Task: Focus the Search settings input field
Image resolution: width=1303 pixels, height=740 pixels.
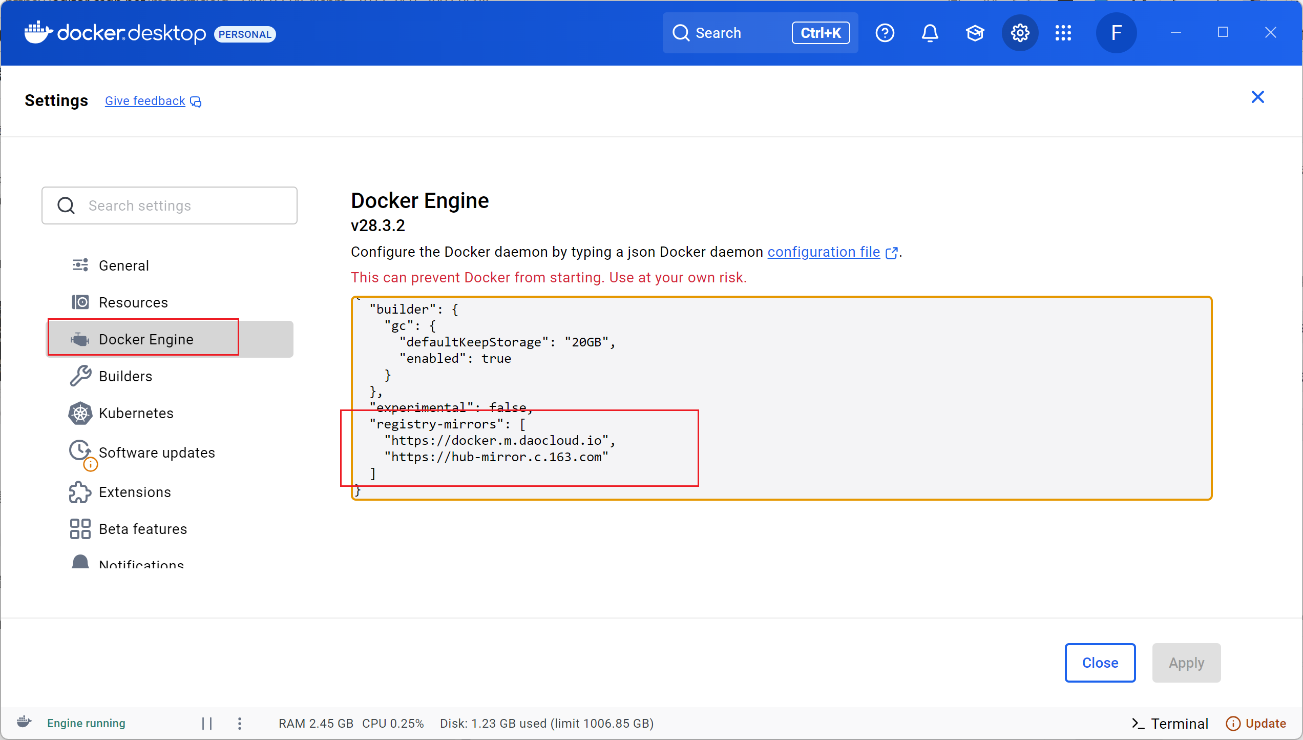Action: [x=170, y=205]
